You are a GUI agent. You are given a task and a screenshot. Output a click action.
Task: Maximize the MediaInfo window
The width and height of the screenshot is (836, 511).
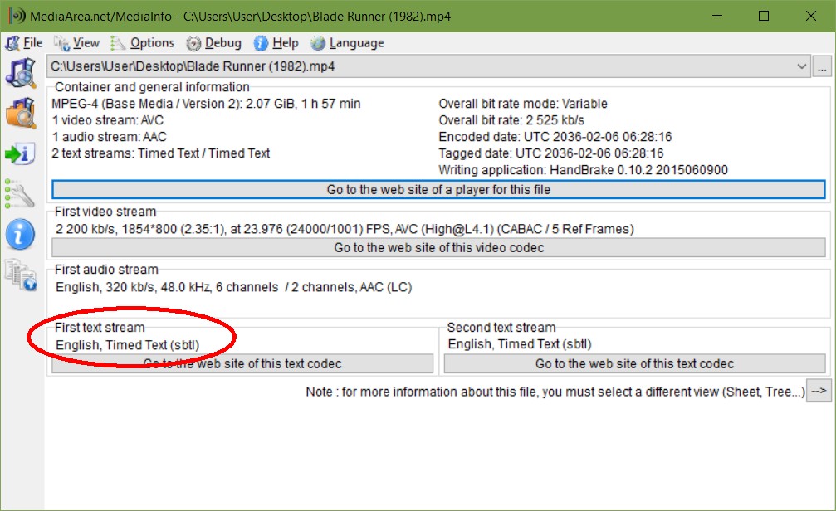point(764,16)
